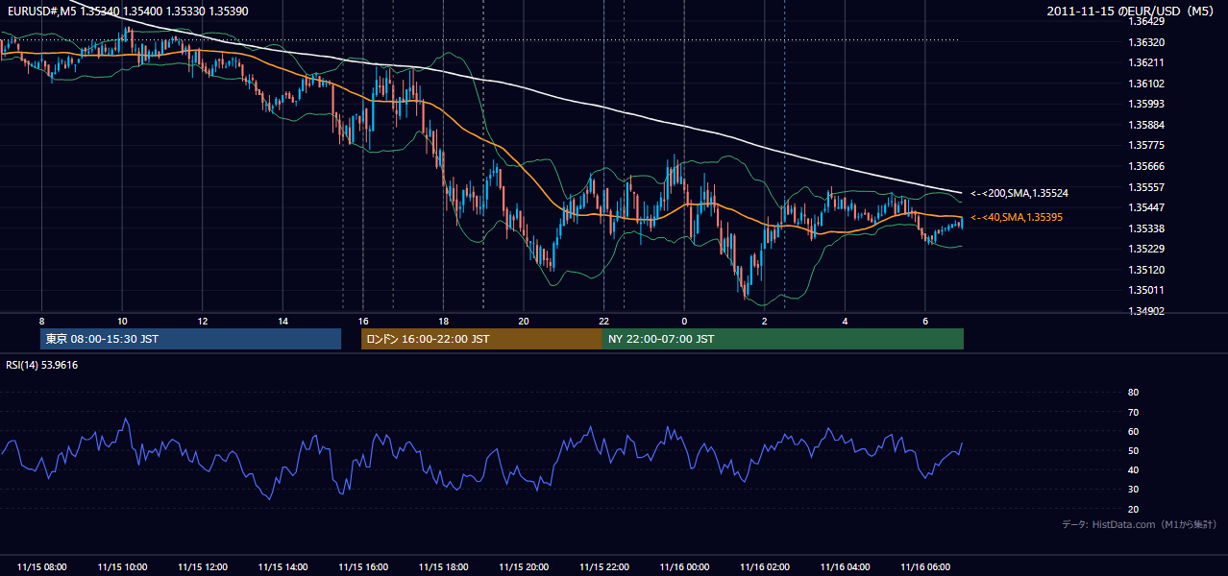Click price axis label 1.35447

[x=1146, y=207]
